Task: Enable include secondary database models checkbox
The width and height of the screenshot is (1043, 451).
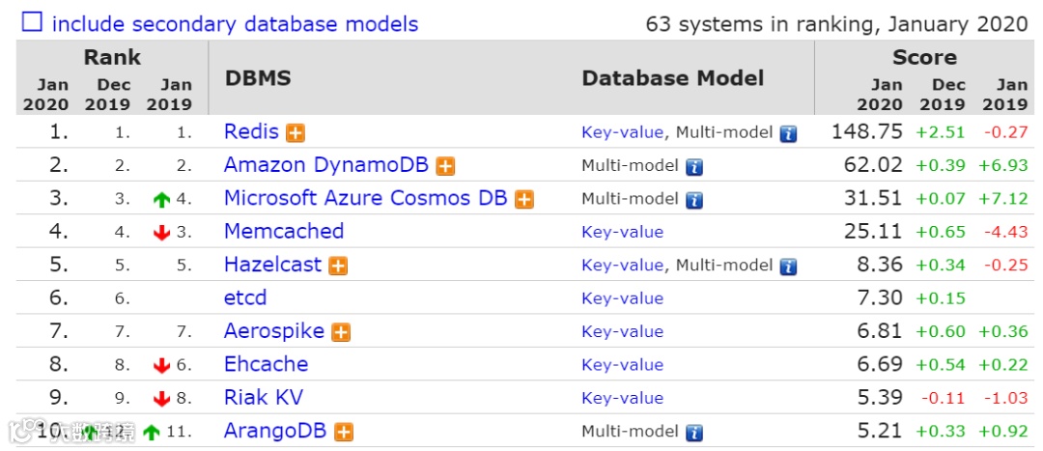Action: tap(32, 22)
